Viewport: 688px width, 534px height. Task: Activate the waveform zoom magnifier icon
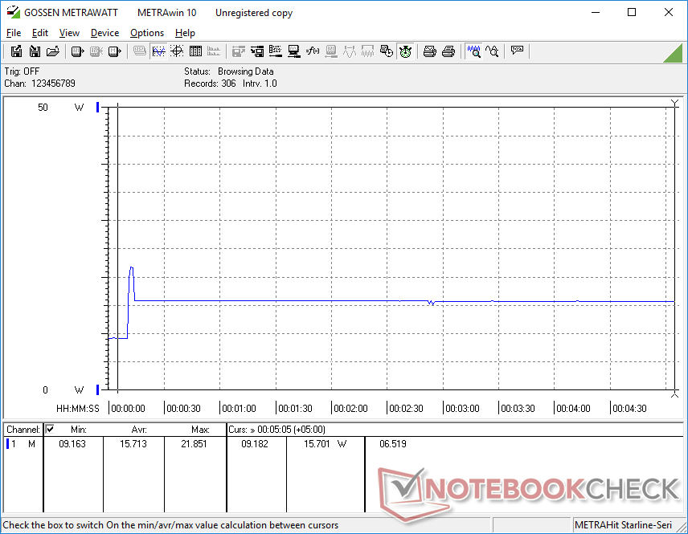473,51
